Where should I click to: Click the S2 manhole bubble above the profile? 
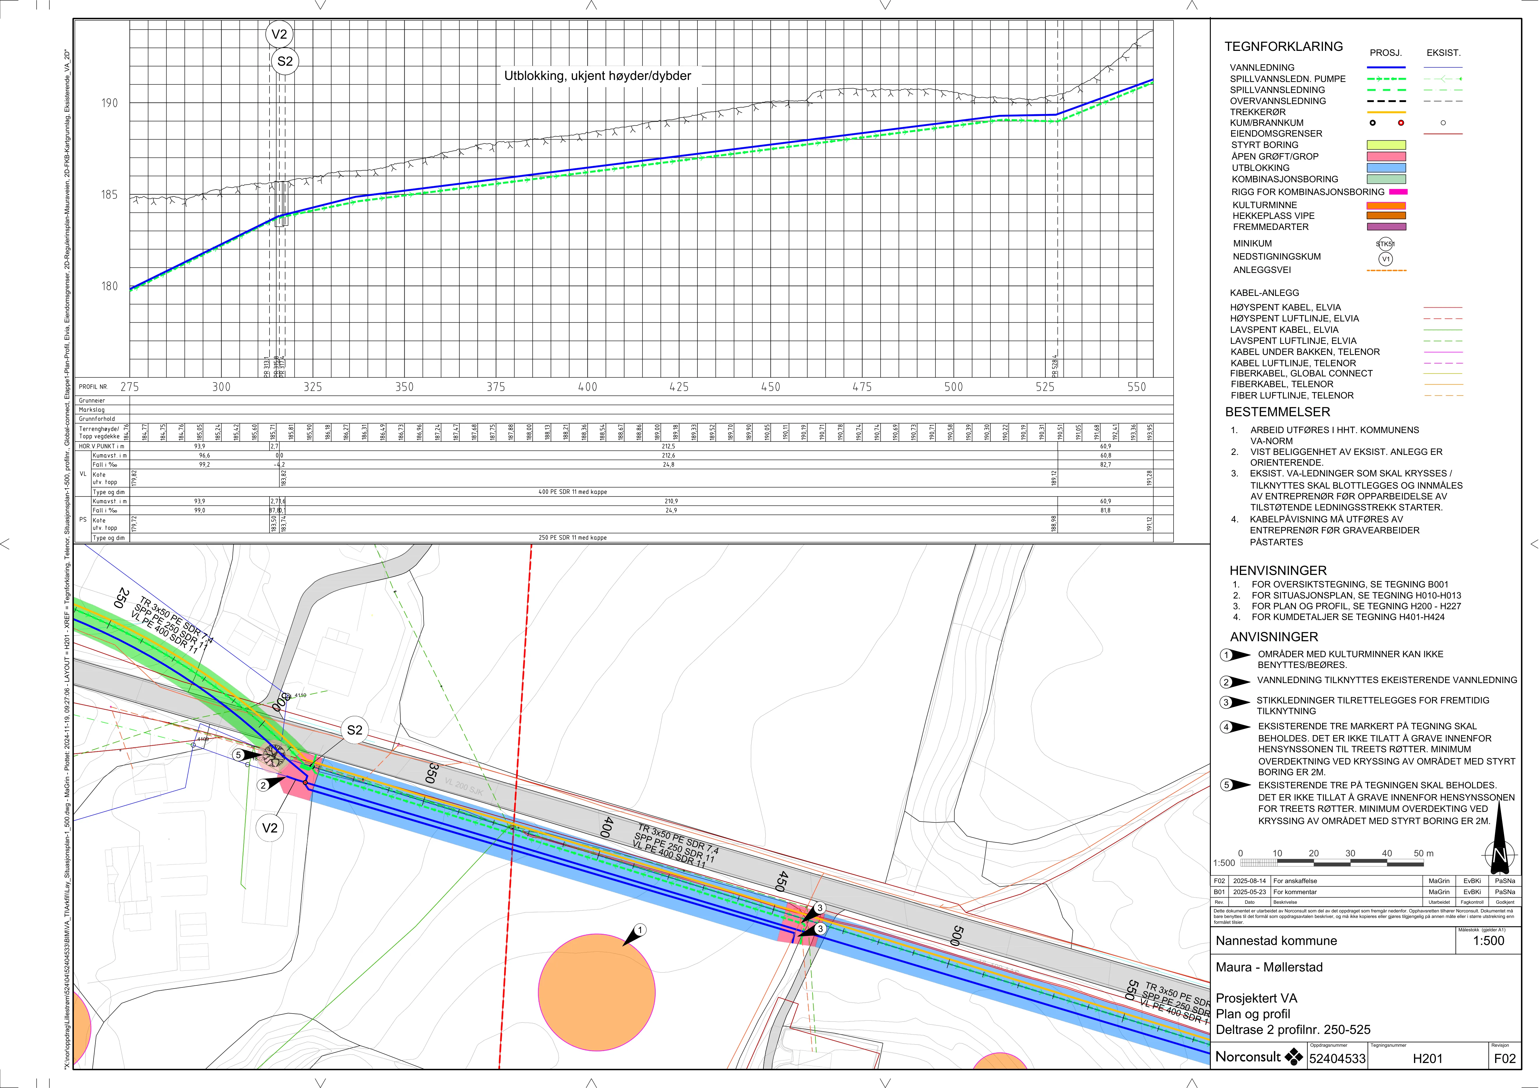pos(285,61)
